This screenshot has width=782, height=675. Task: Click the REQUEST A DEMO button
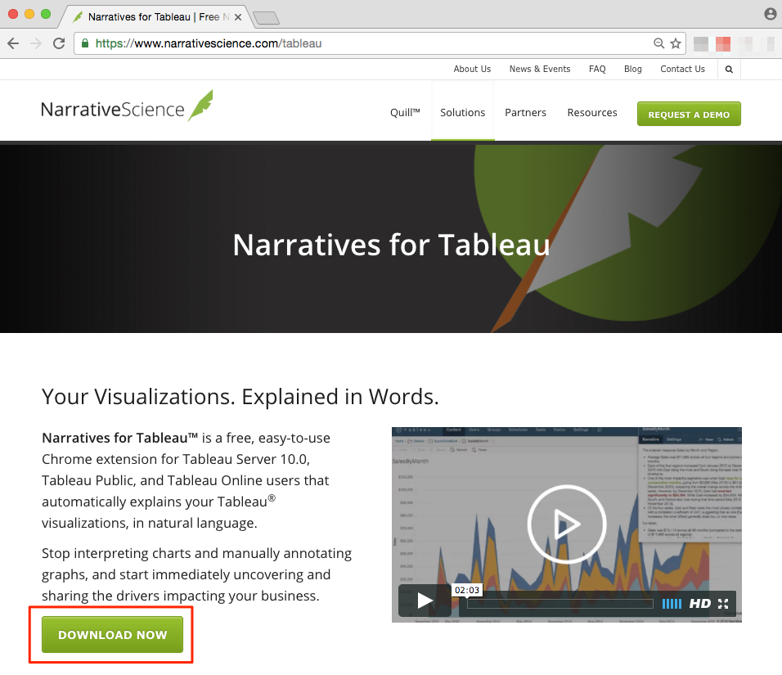point(688,114)
